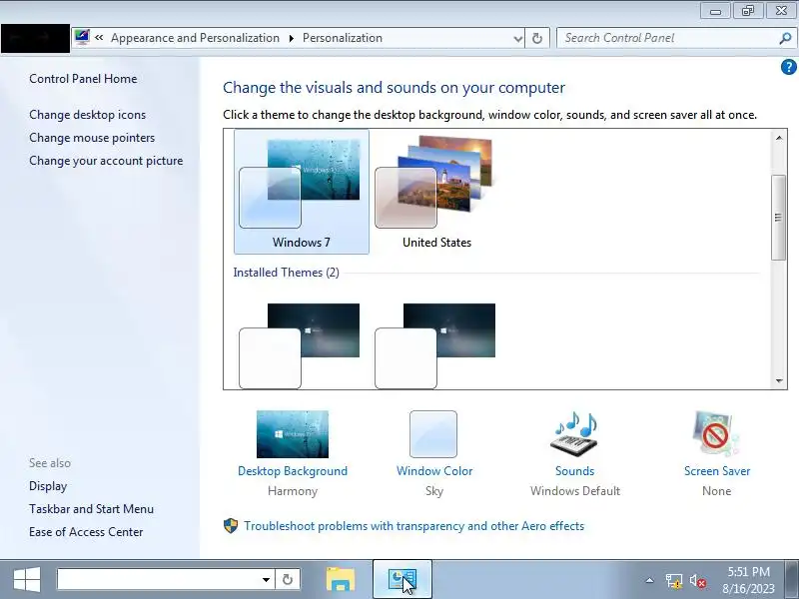Click the Installed Themes (2) heading
799x599 pixels.
tap(286, 273)
